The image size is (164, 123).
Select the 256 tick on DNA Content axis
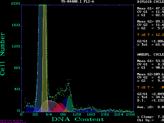130,115
